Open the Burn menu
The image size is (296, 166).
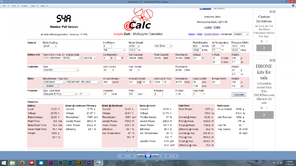pyautogui.click(x=34, y=6)
